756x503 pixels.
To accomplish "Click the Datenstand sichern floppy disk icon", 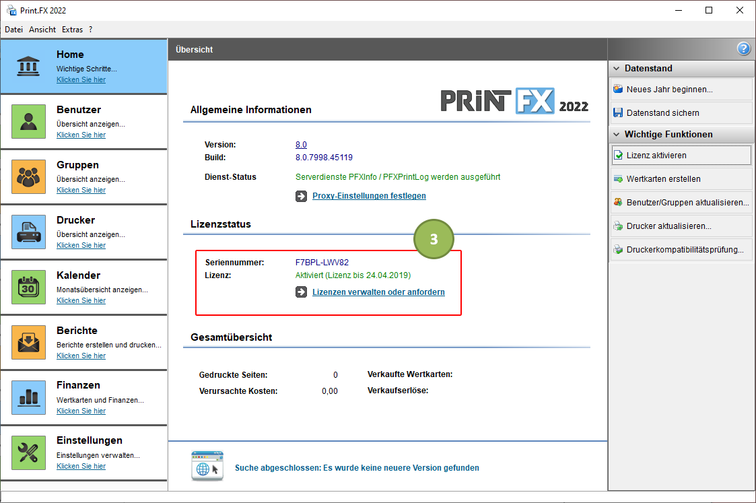I will [x=618, y=113].
